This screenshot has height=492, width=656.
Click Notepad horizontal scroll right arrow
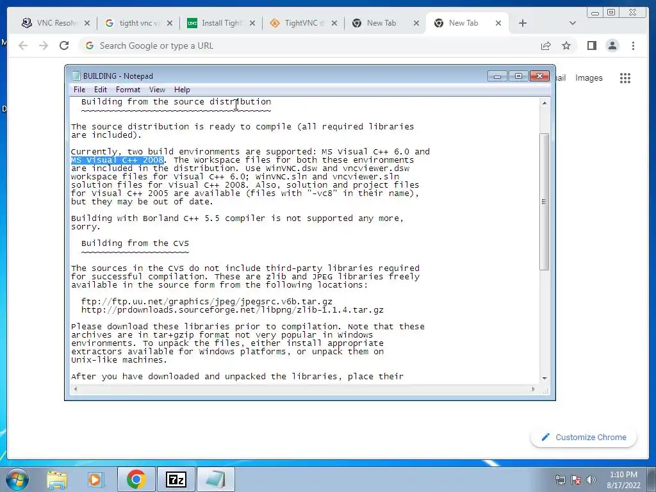pyautogui.click(x=533, y=389)
